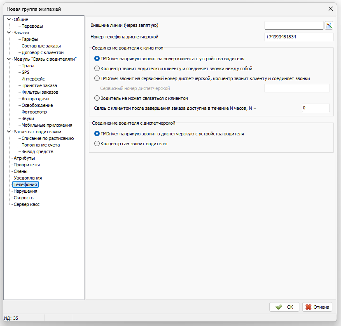This screenshot has width=341, height=326.
Task: Collapse the Модуль "Связь с водителями" node
Action: point(9,59)
